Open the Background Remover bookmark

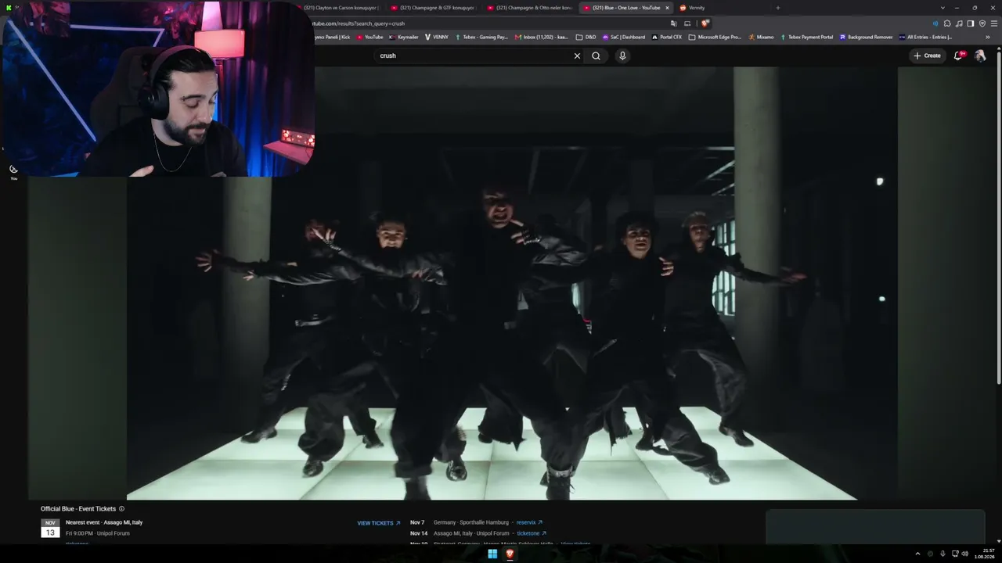(866, 37)
